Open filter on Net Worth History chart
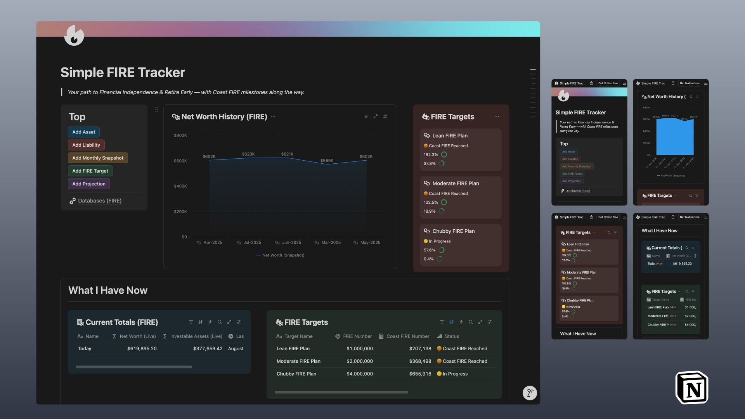The width and height of the screenshot is (745, 419). 366,116
